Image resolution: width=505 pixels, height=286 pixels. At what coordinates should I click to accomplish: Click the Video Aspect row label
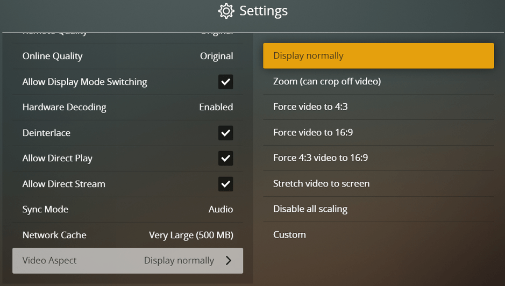[x=49, y=261]
